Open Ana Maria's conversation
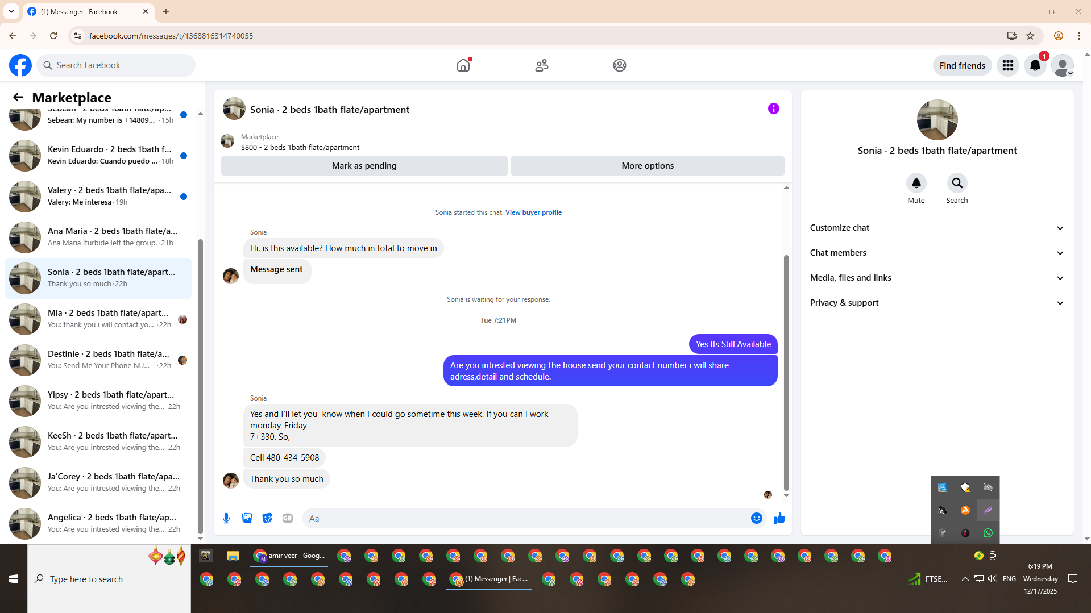 click(x=98, y=237)
